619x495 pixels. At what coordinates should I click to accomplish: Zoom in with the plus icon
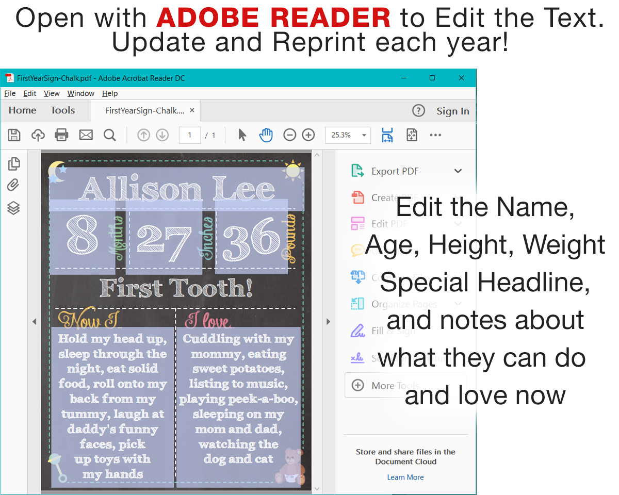tap(308, 135)
